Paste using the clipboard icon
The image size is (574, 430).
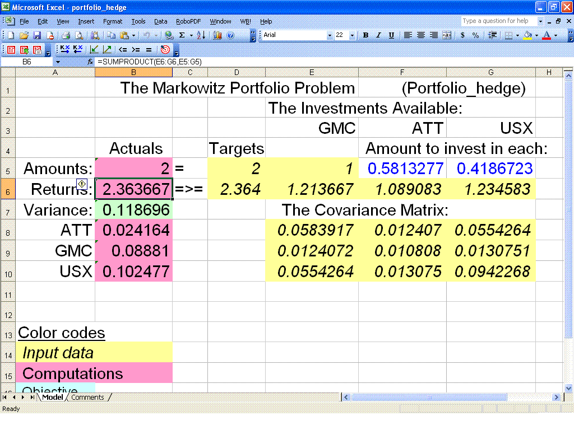pos(124,35)
